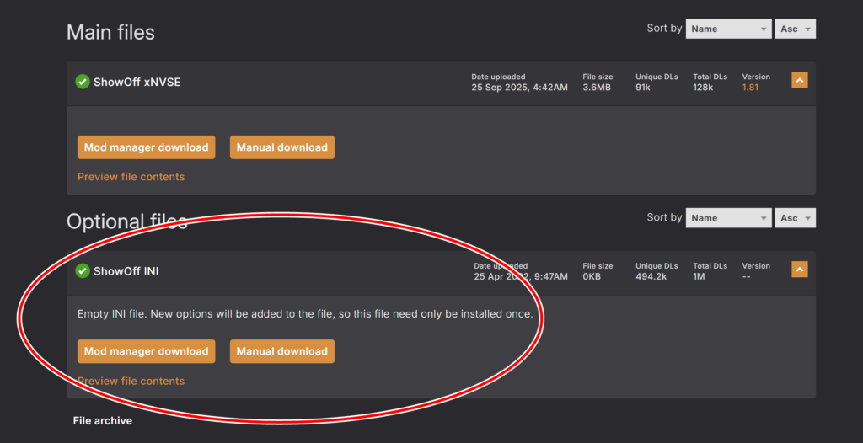
Task: Click Mod manager download for ShowOff INI
Action: coord(146,351)
